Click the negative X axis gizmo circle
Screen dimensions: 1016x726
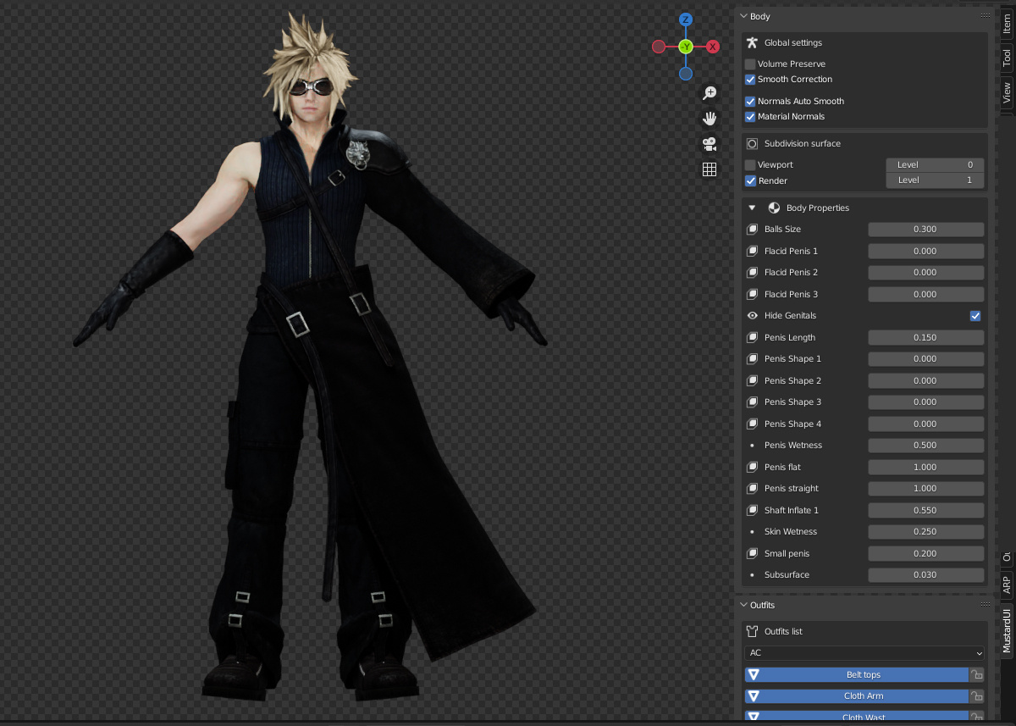pyautogui.click(x=659, y=47)
